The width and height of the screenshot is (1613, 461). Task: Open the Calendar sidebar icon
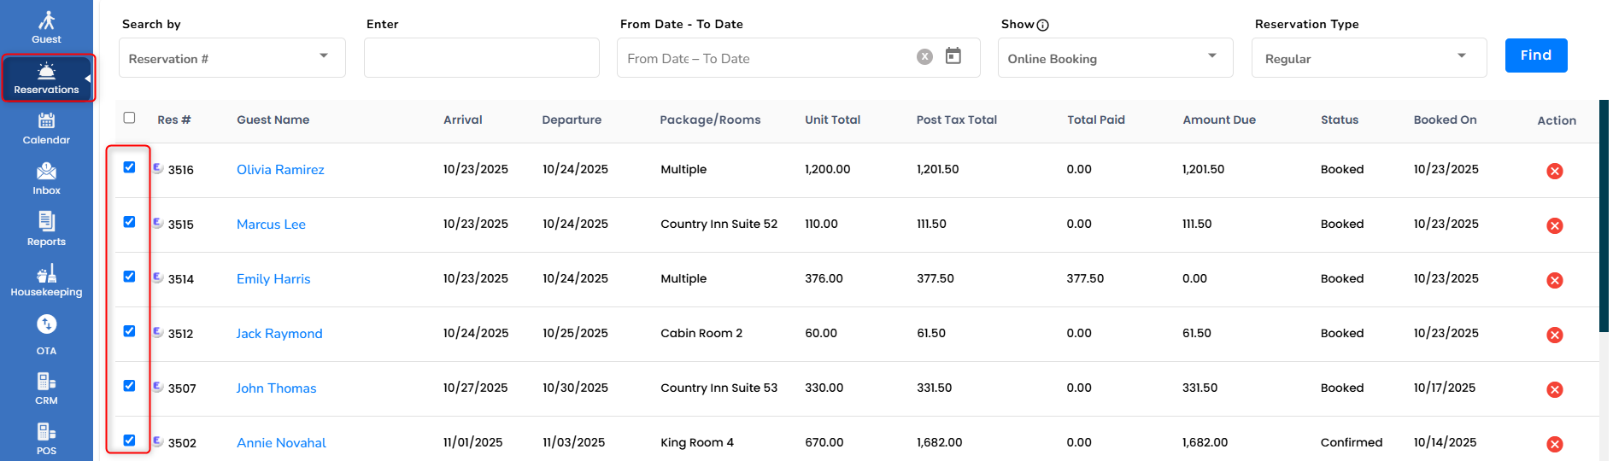[46, 128]
